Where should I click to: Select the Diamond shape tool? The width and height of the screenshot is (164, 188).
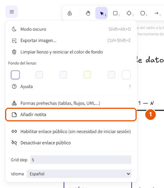129,13
